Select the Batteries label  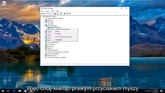50,20
